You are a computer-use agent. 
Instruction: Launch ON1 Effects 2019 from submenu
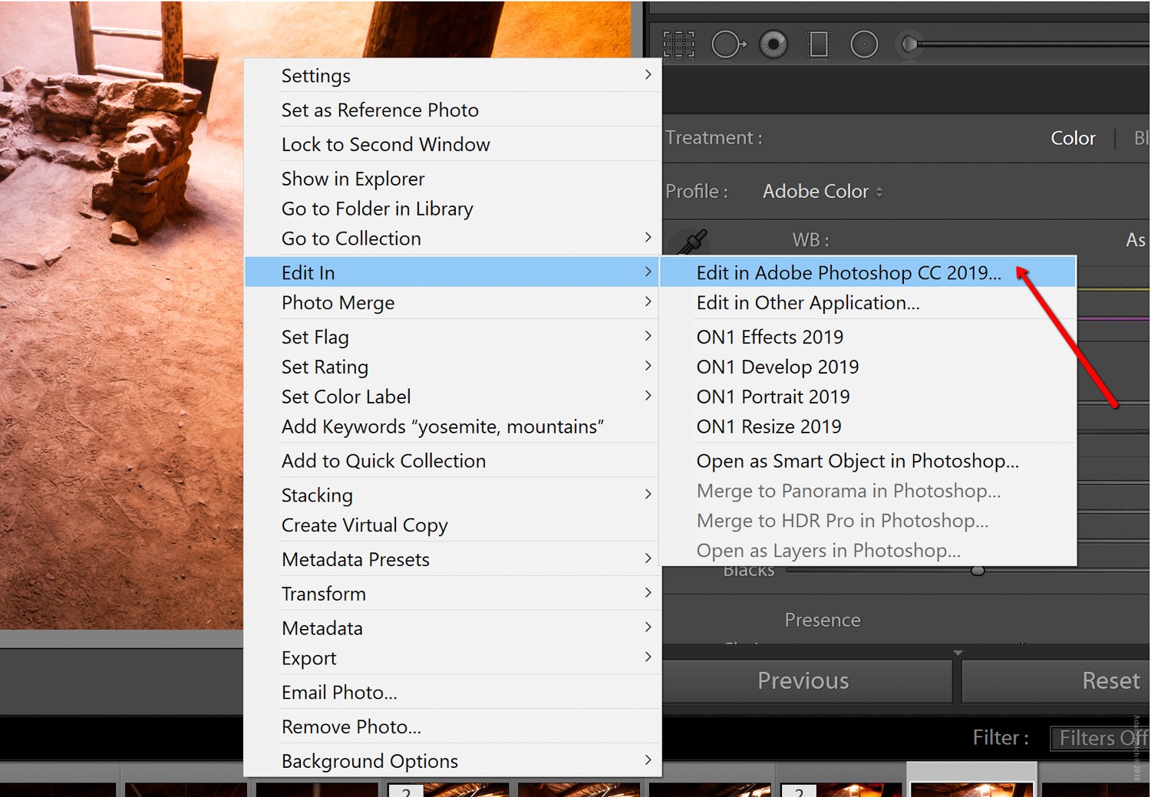[770, 337]
